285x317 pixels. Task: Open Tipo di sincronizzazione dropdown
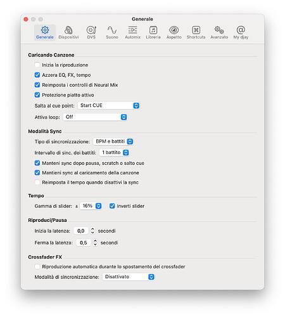(x=113, y=141)
